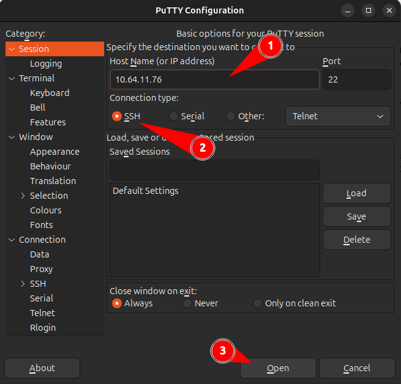This screenshot has width=401, height=384.
Task: Open the Bell settings
Action: coord(37,108)
